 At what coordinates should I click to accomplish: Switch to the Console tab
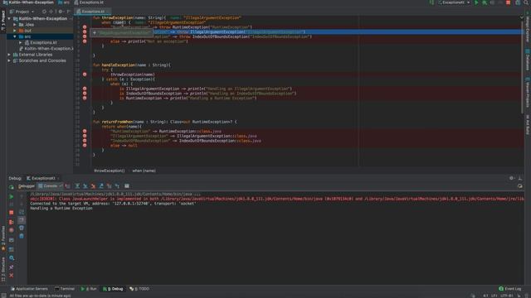50,186
